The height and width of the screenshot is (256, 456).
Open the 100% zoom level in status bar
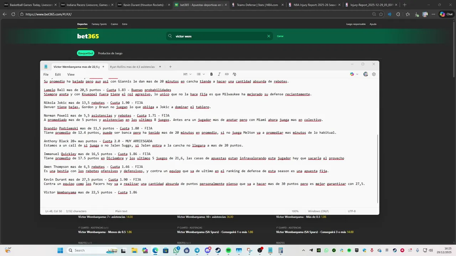point(295,211)
